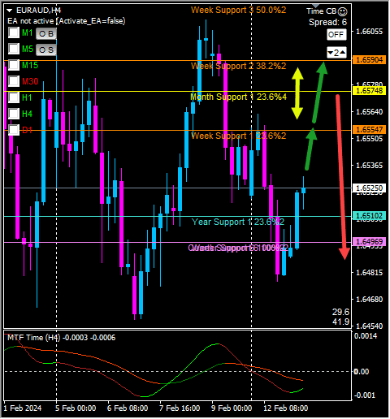
Task: Click the 1.64540 price scale value
Action: point(370,326)
